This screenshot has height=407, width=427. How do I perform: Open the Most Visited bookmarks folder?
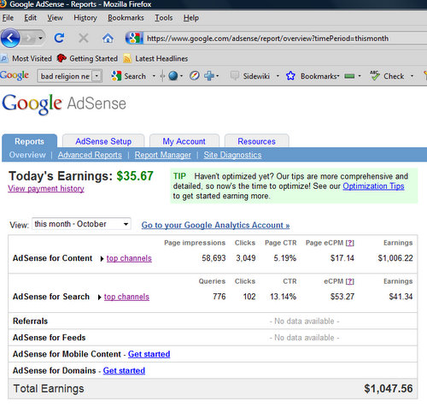pos(26,59)
